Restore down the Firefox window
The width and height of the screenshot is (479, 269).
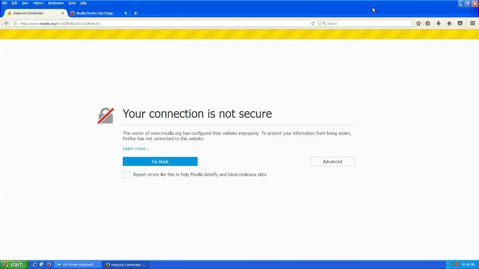468,4
